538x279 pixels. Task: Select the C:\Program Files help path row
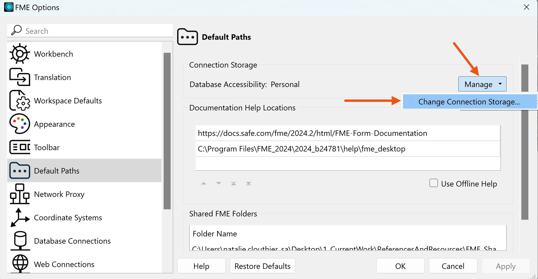[x=348, y=149]
